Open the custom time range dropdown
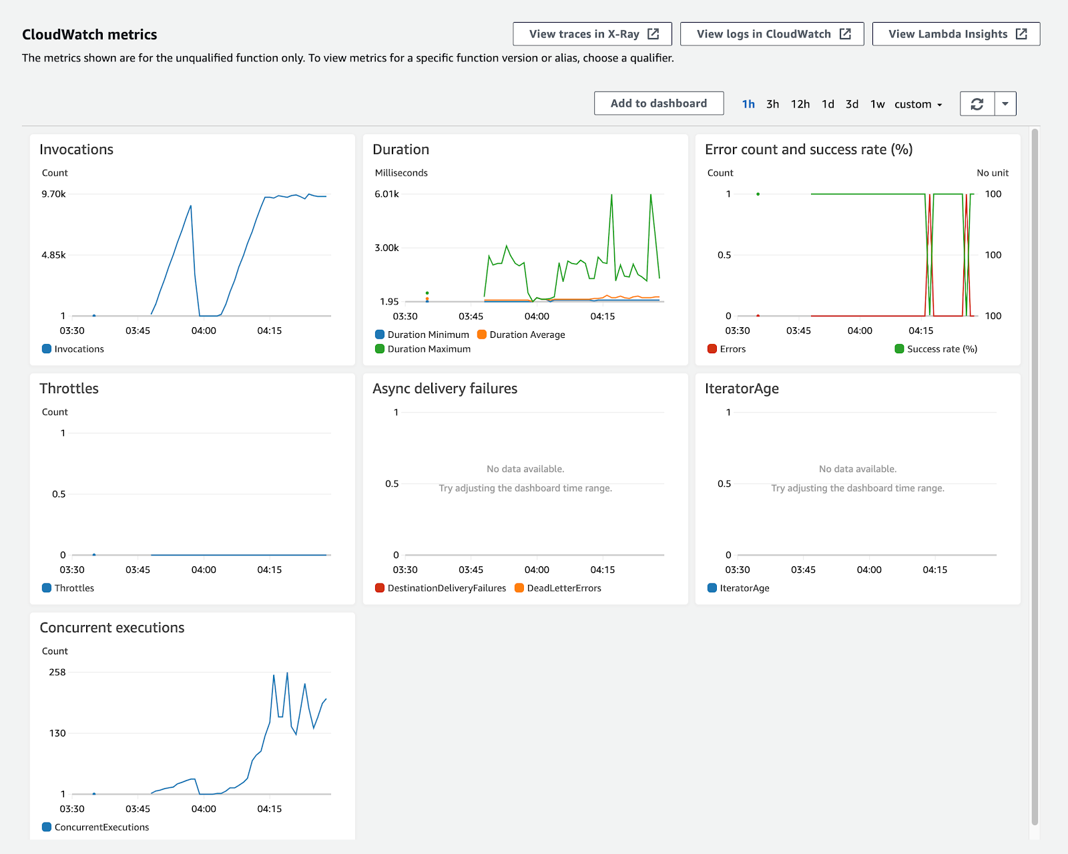The height and width of the screenshot is (854, 1068). (x=918, y=104)
